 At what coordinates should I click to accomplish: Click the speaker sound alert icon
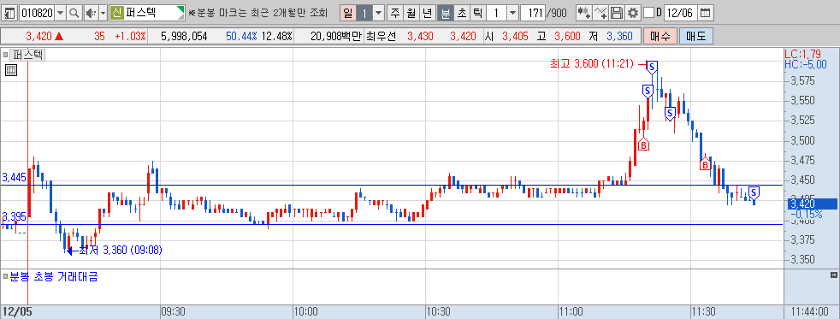pyautogui.click(x=90, y=12)
